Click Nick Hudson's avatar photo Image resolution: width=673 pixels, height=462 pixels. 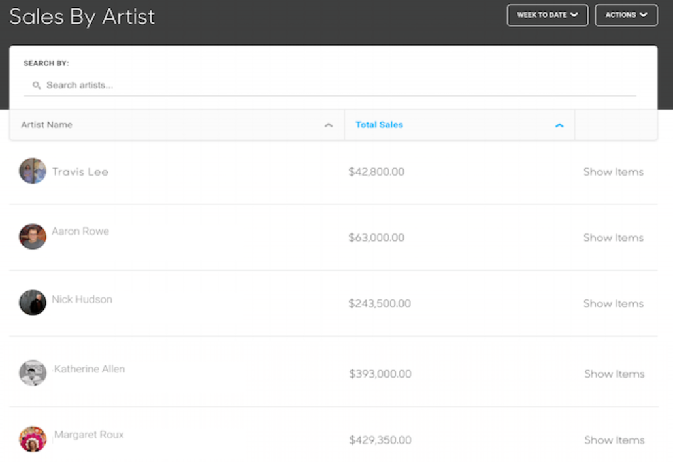33,303
